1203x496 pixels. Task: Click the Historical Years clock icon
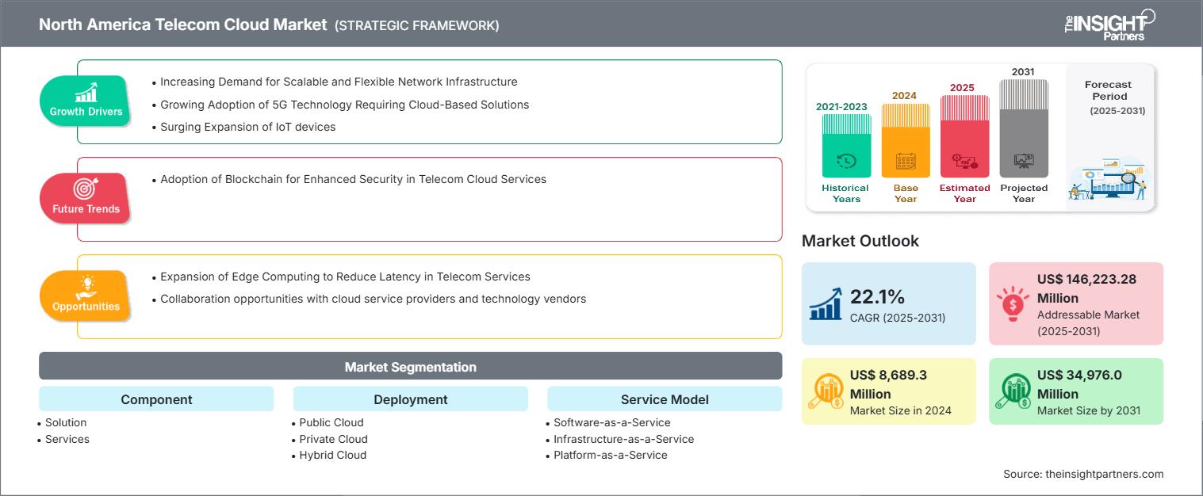[846, 161]
